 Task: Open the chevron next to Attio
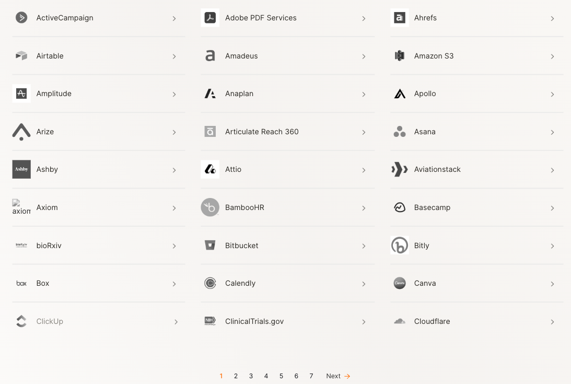pos(364,170)
